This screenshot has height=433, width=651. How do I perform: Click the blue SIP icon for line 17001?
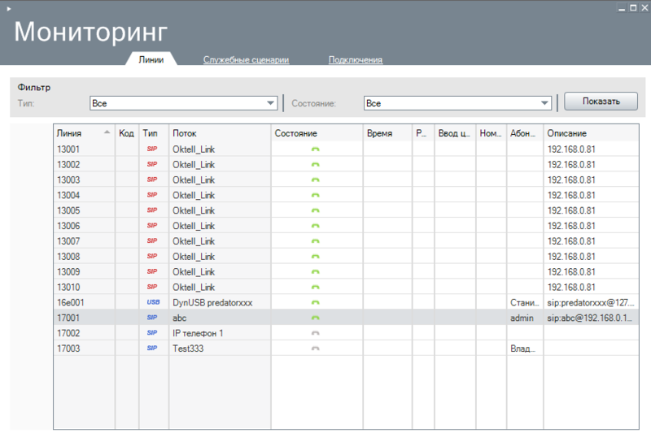pyautogui.click(x=152, y=318)
